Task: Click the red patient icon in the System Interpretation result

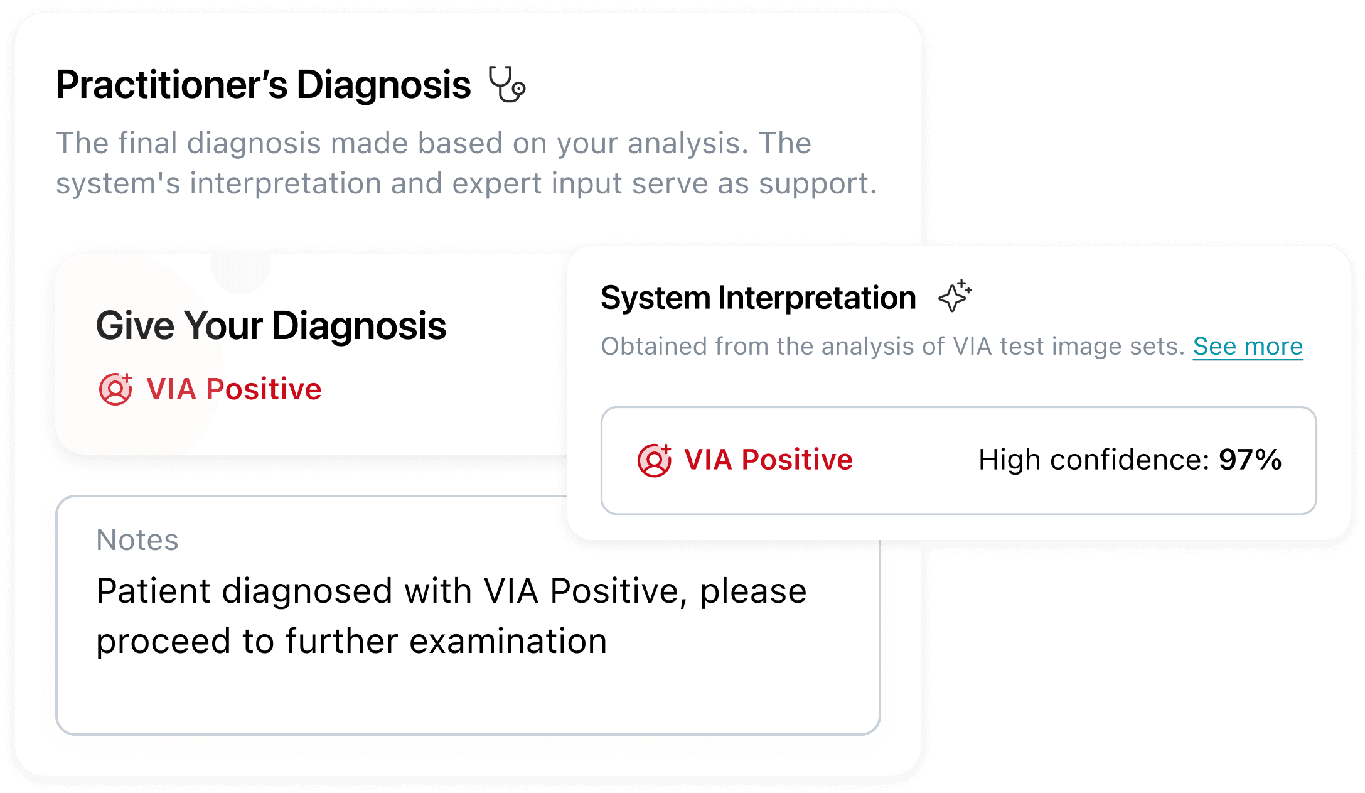Action: tap(654, 460)
